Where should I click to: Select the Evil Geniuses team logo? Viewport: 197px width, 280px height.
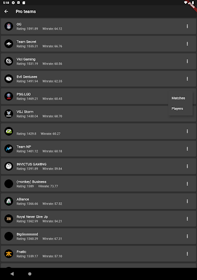click(9, 79)
